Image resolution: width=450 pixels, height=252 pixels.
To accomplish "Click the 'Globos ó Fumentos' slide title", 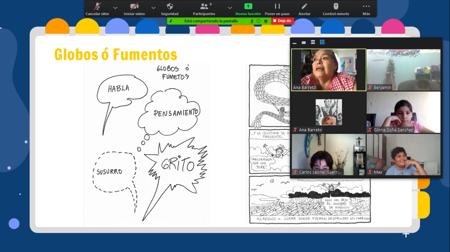I will [116, 54].
